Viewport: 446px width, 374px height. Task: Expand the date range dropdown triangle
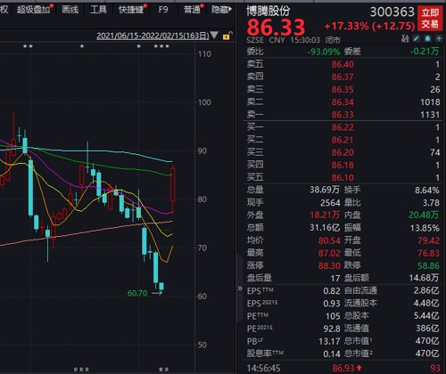(214, 36)
